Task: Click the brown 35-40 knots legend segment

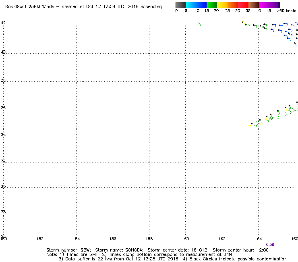Action: point(254,5)
